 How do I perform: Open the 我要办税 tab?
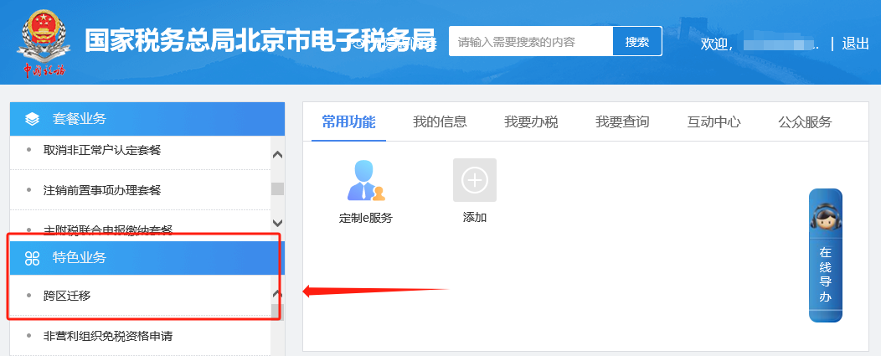pyautogui.click(x=531, y=121)
